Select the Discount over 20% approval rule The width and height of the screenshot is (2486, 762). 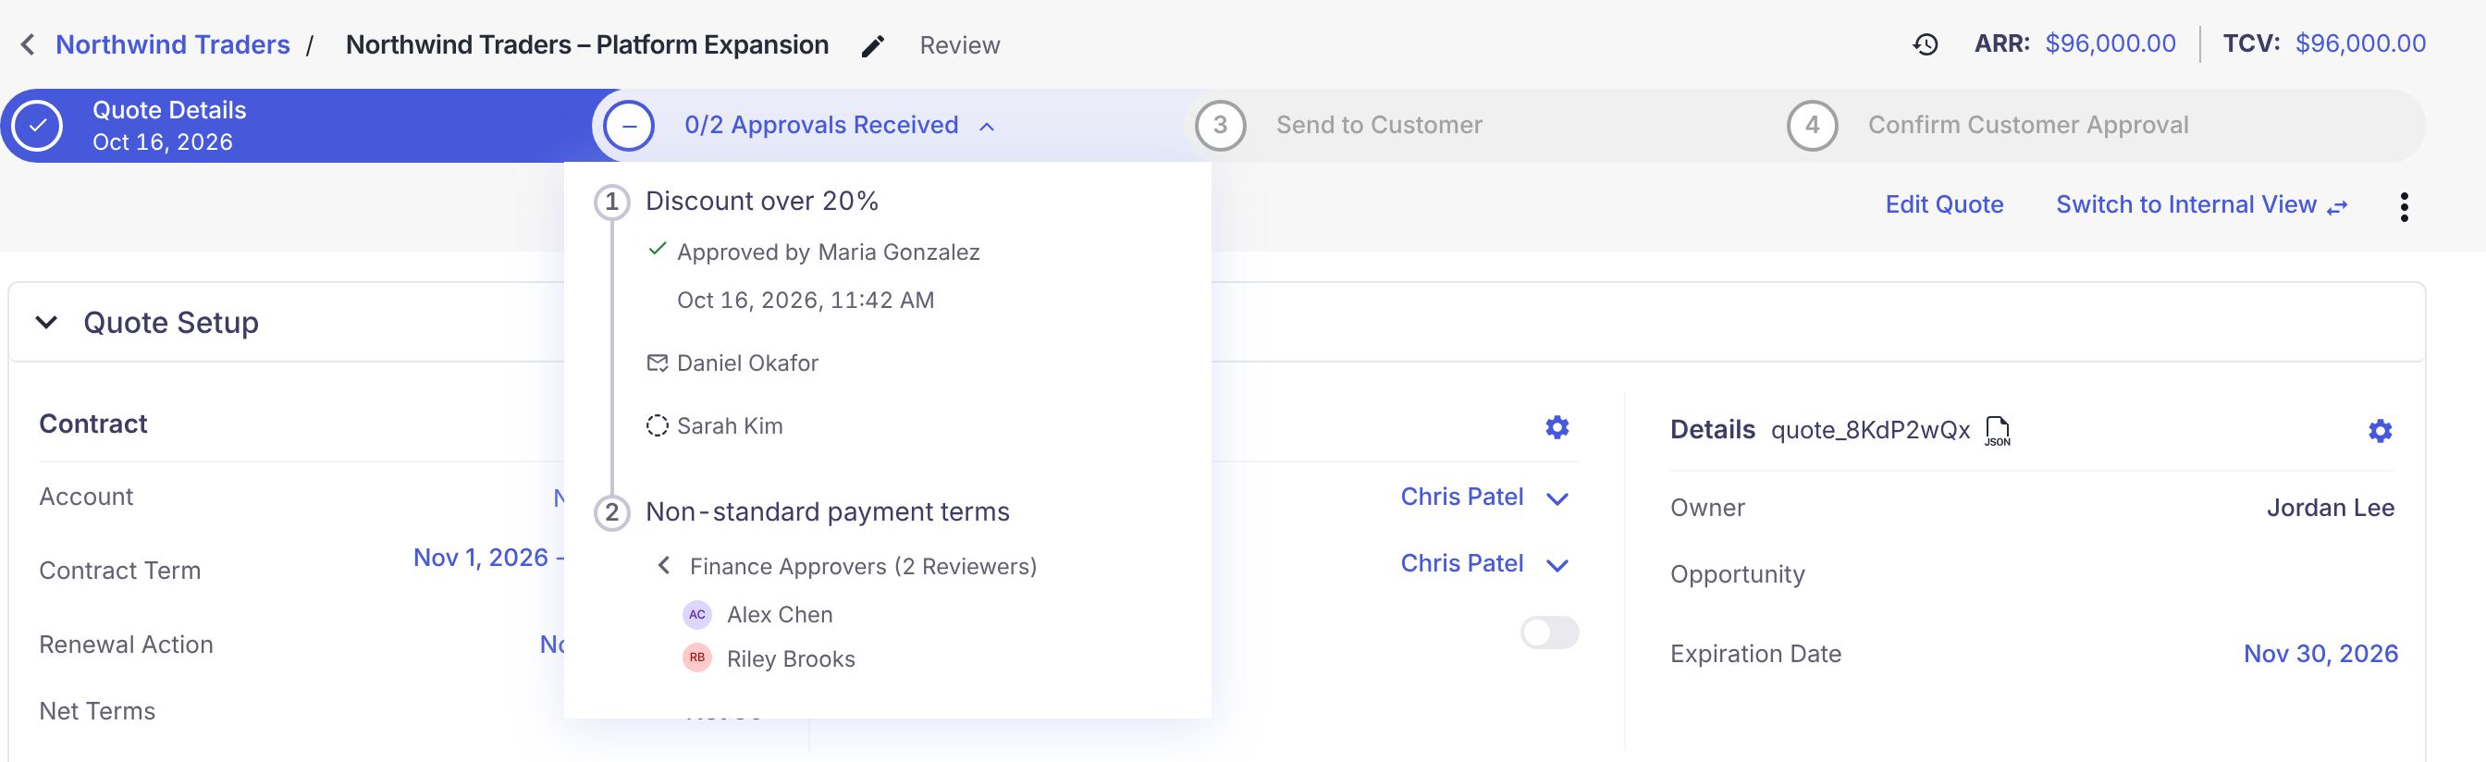point(761,201)
